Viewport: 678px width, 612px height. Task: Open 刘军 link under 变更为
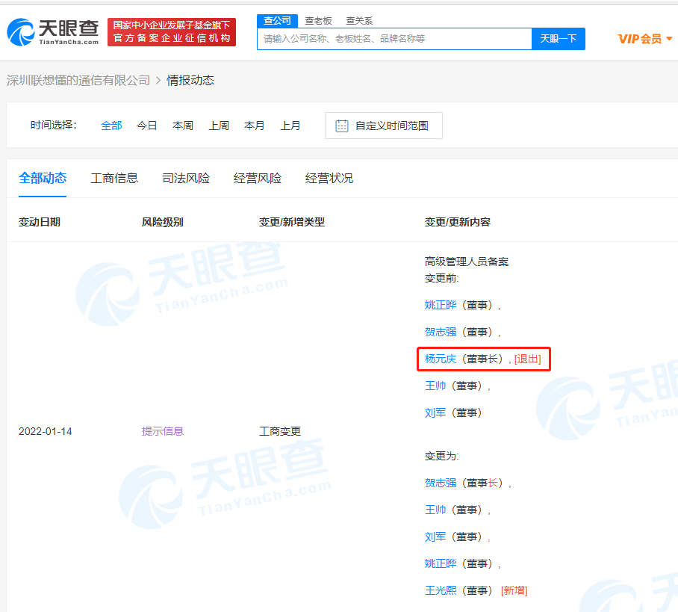point(435,537)
